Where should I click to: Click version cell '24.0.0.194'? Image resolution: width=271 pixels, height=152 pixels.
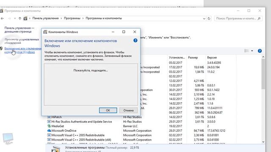click(x=213, y=67)
